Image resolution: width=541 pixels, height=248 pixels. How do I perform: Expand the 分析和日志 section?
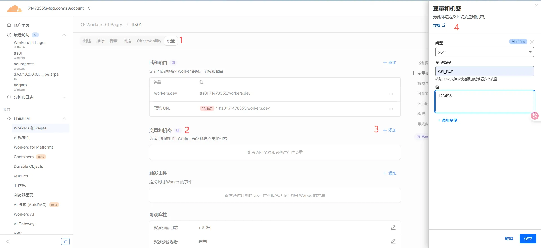64,97
